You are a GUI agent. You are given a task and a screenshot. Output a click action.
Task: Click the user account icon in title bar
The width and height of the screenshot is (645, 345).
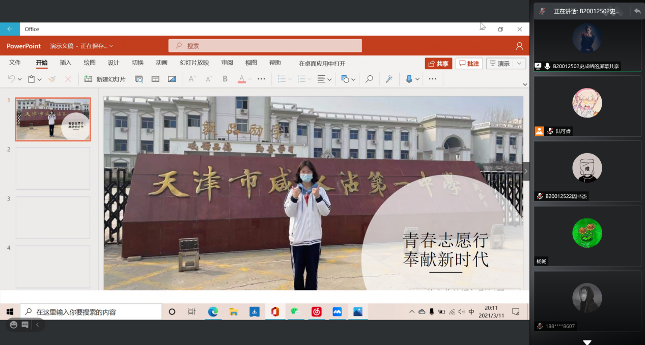[x=519, y=46]
